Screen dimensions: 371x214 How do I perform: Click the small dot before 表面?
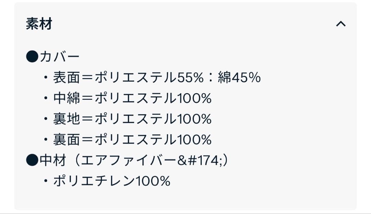46,78
